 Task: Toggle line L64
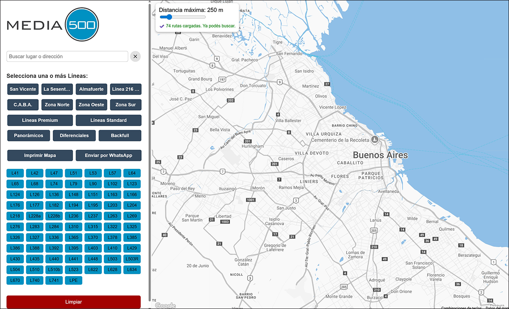132,173
